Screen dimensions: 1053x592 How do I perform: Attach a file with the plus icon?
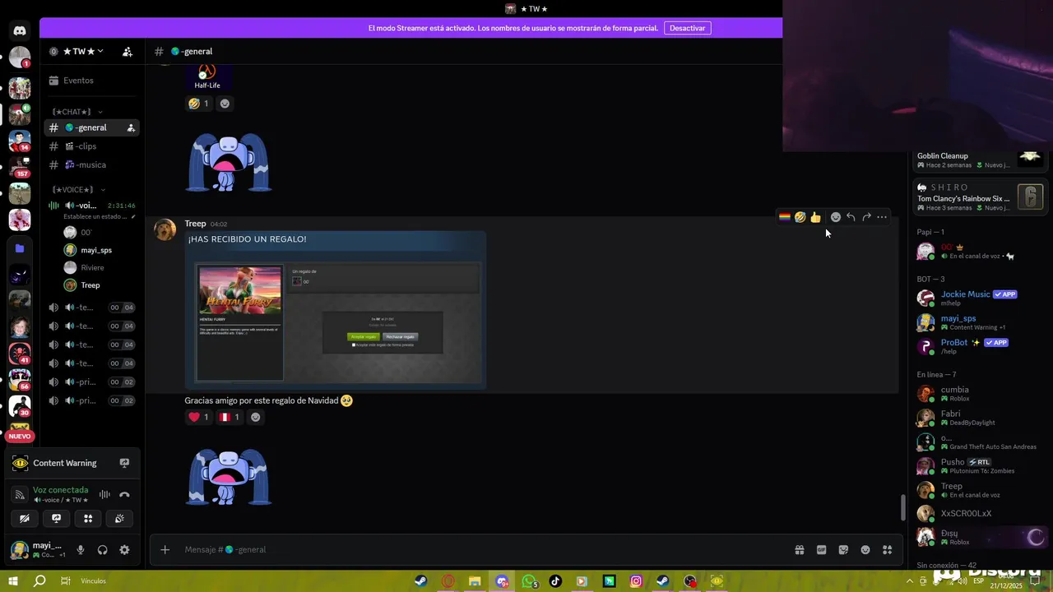[165, 550]
